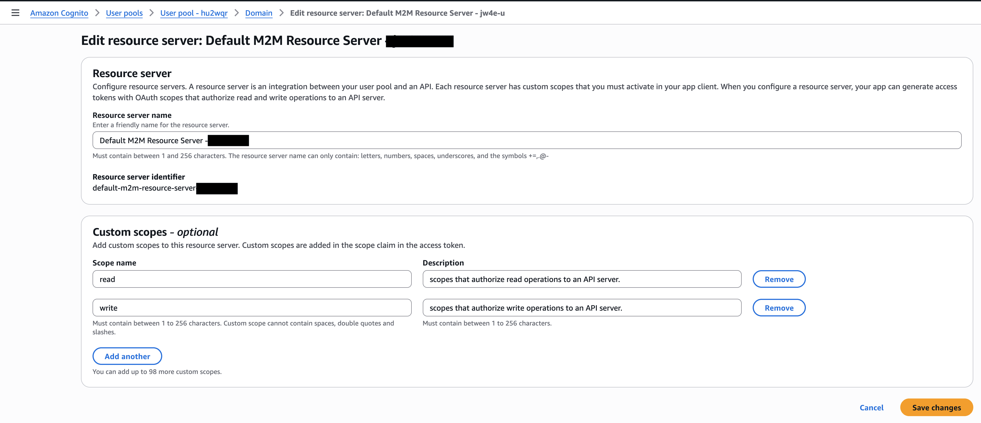The height and width of the screenshot is (423, 981).
Task: Select the 'Scope name' column label
Action: [x=114, y=263]
